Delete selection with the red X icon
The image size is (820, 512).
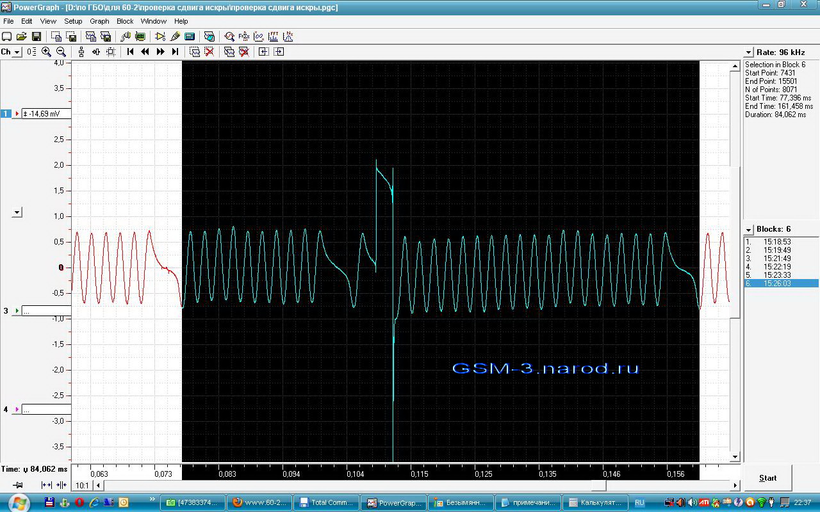click(x=209, y=52)
